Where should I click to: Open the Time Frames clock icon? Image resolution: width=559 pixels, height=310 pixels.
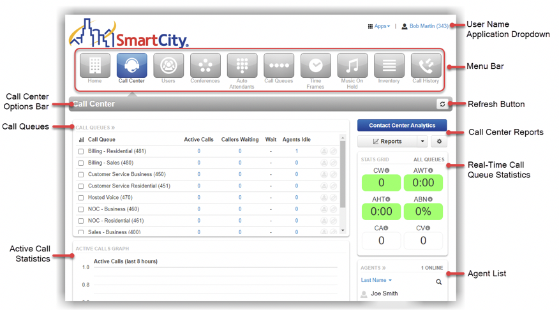315,66
